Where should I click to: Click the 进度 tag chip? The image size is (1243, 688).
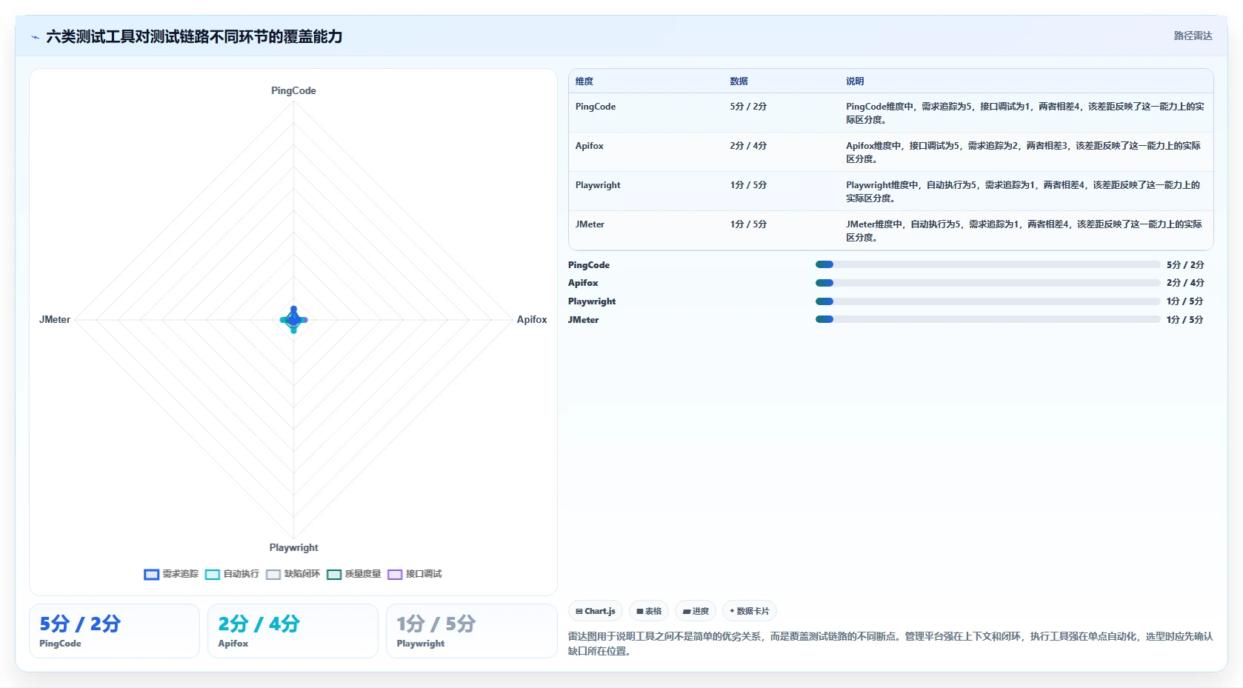(x=696, y=611)
